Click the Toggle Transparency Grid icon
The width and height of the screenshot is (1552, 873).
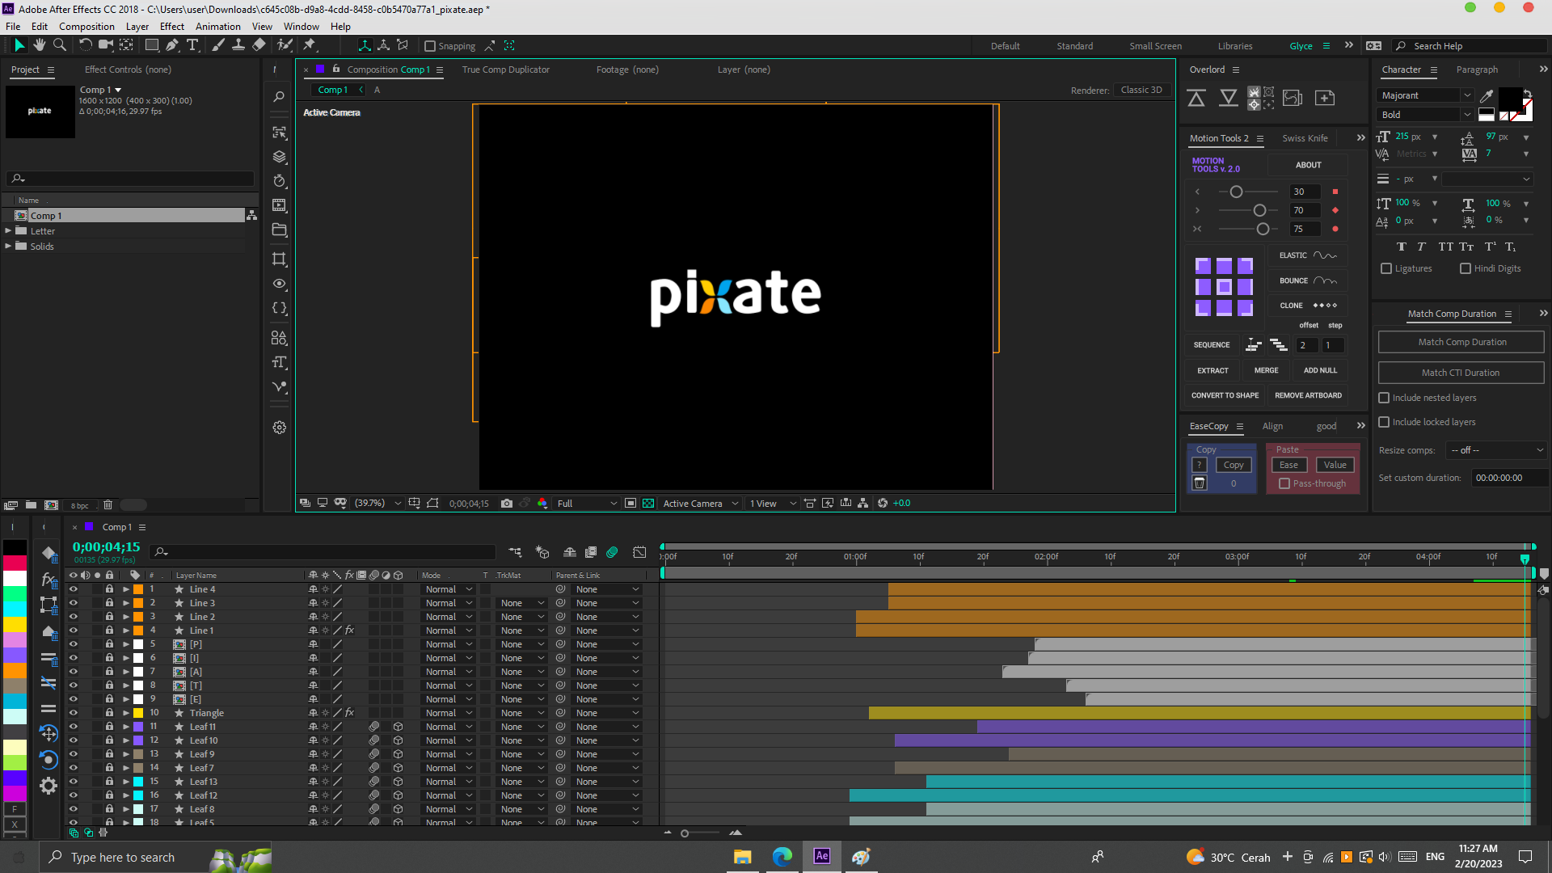click(648, 503)
